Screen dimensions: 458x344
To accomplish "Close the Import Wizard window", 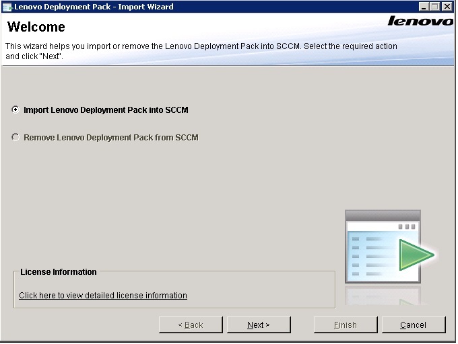I will [447, 7].
